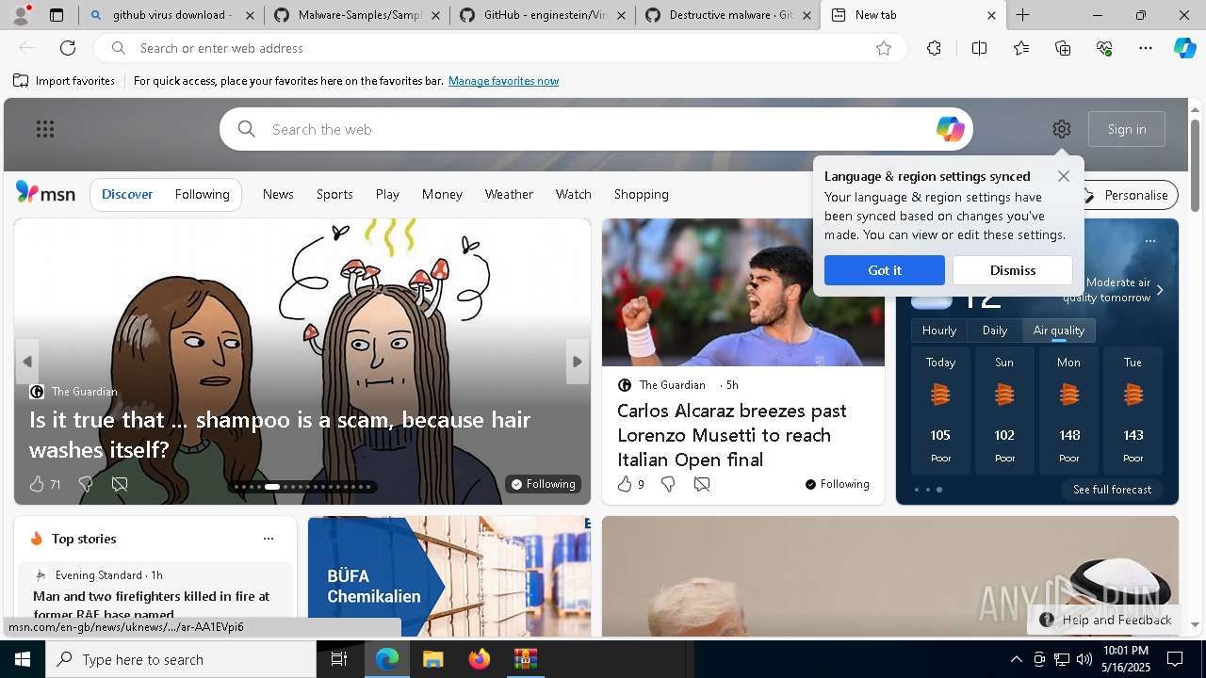
Task: Open Top stories more options ellipsis
Action: point(269,539)
